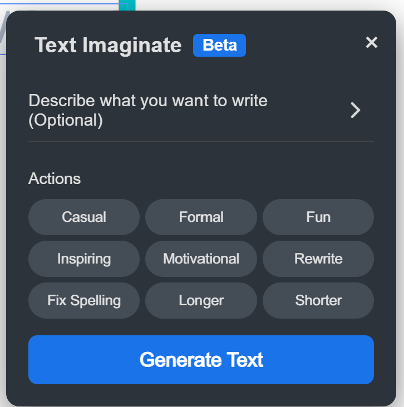The image size is (404, 407).
Task: Make the text Longer
Action: click(x=201, y=300)
